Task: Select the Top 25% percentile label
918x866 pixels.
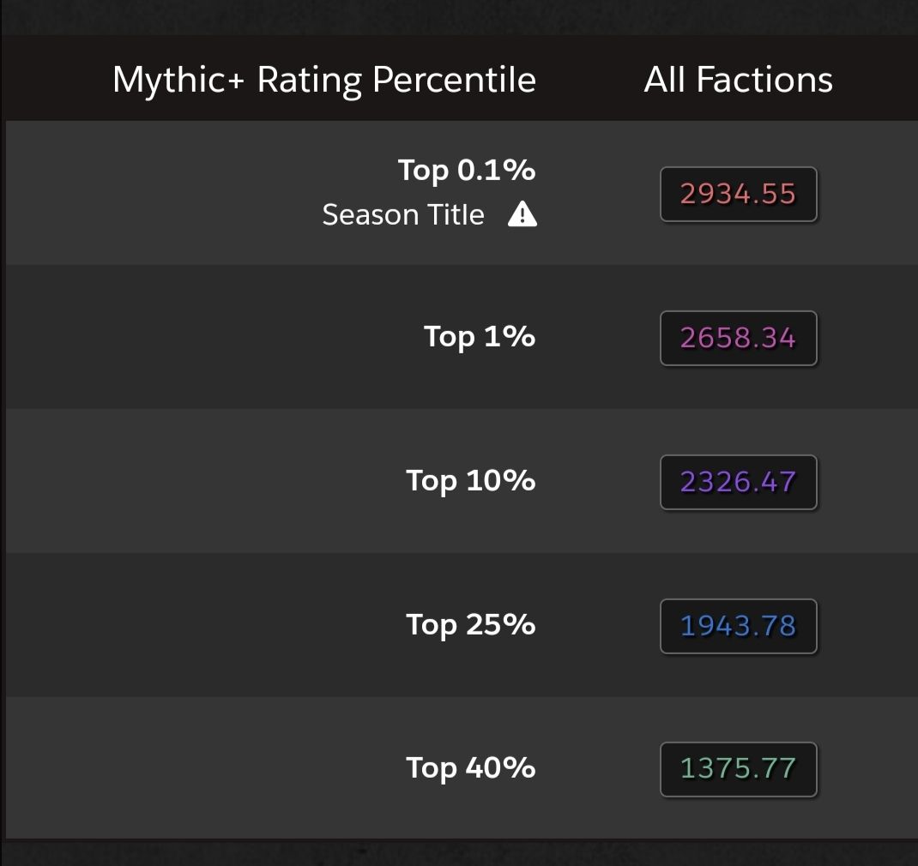Action: (x=470, y=624)
